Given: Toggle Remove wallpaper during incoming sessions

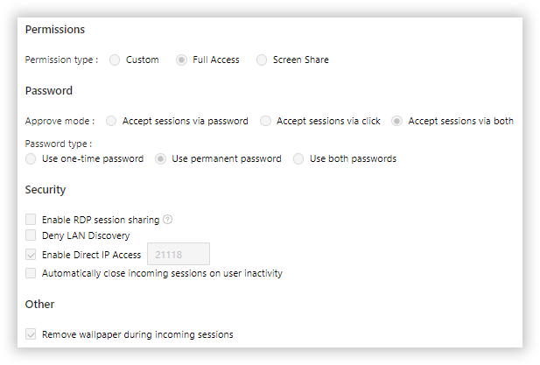Looking at the screenshot, I should coord(32,334).
